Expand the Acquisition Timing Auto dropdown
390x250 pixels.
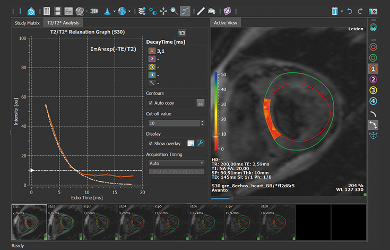click(x=176, y=163)
